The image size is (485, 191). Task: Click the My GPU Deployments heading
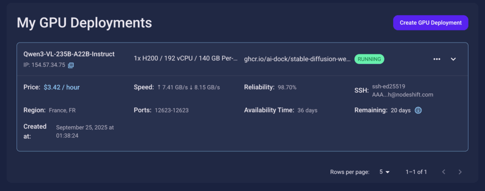tap(84, 22)
